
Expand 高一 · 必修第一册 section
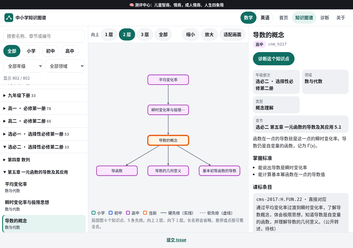click(x=44, y=108)
